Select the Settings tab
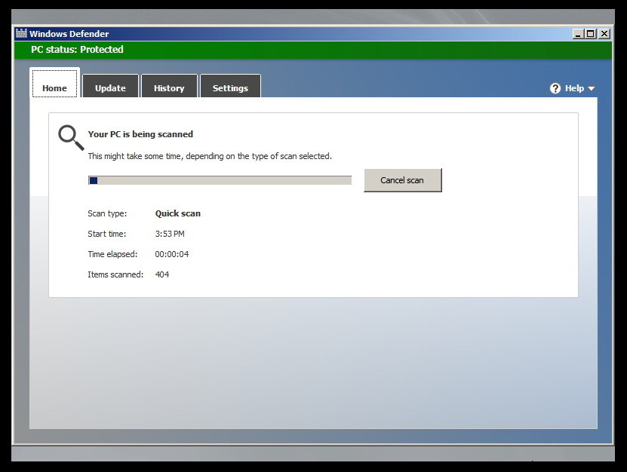The height and width of the screenshot is (472, 627). (230, 87)
